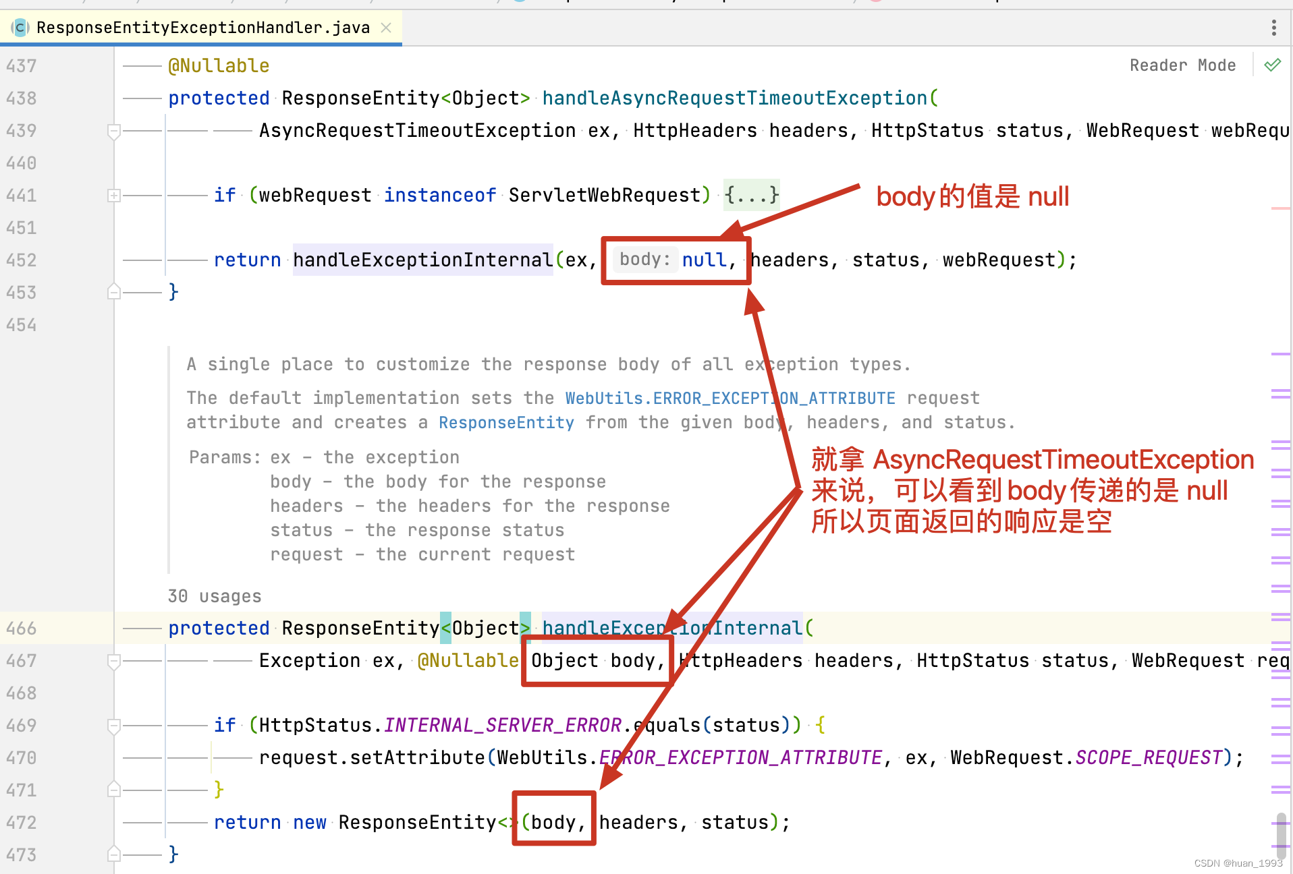This screenshot has width=1293, height=874.
Task: Click the vertical scrollbar thumb
Action: [1280, 835]
